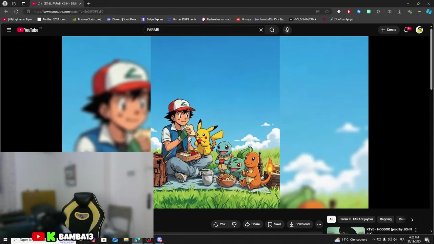Clear the FARABI search text
This screenshot has width=434, height=244.
click(x=261, y=30)
